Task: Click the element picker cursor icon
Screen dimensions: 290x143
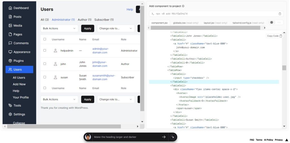Action: click(173, 137)
